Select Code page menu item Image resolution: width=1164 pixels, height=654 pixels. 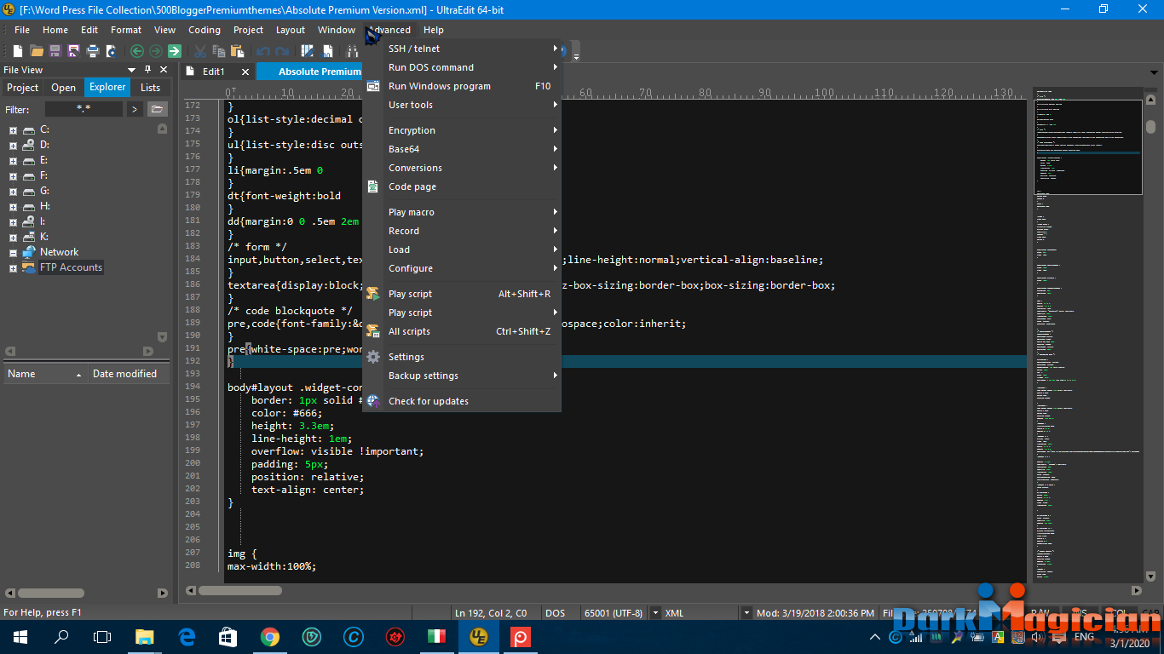tap(462, 186)
